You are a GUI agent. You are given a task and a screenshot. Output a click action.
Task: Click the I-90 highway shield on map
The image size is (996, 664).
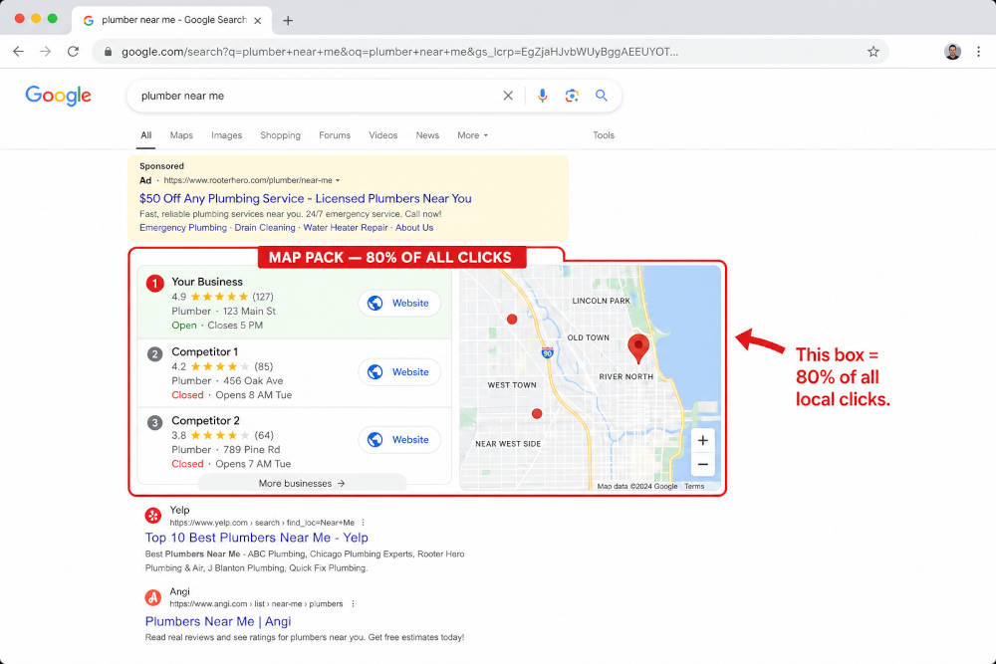pyautogui.click(x=547, y=352)
